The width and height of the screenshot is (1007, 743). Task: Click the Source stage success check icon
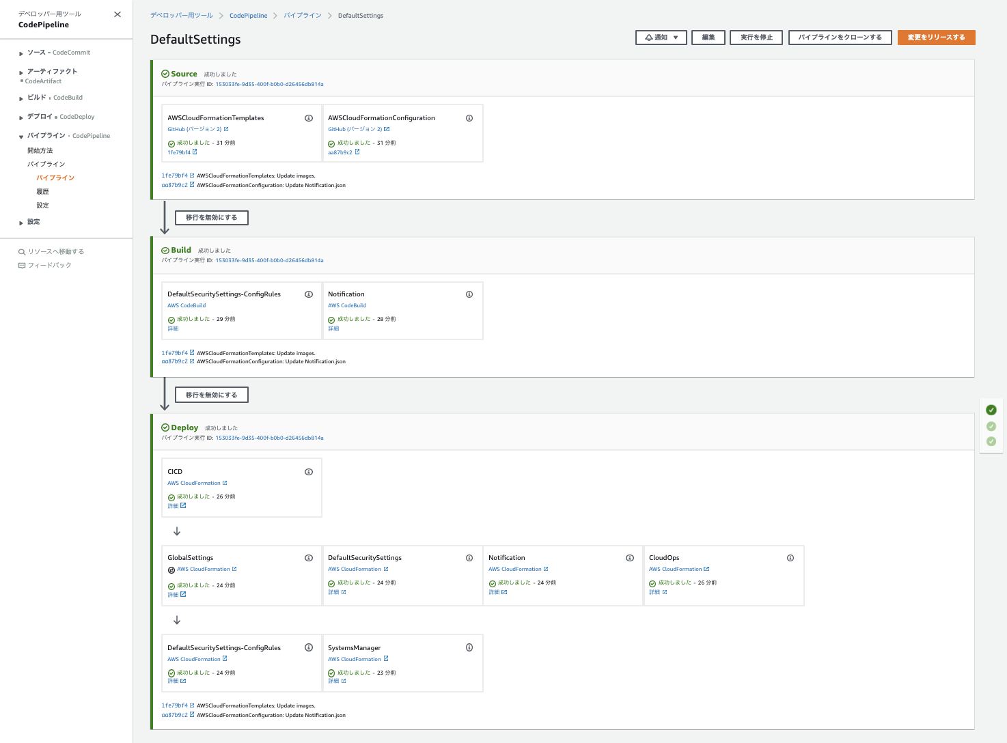pos(165,74)
